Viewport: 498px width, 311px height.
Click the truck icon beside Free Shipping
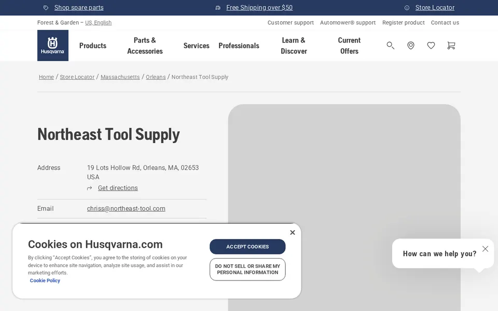point(218,8)
